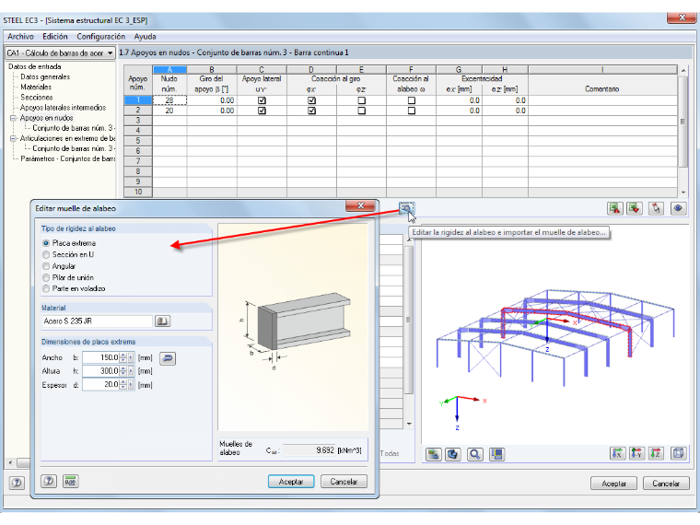
Task: Click the first icon in the 3D viewer toolbar
Action: 433,454
